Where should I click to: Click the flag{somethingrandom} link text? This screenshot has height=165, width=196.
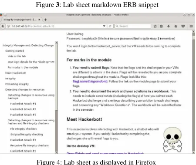tap(90, 81)
